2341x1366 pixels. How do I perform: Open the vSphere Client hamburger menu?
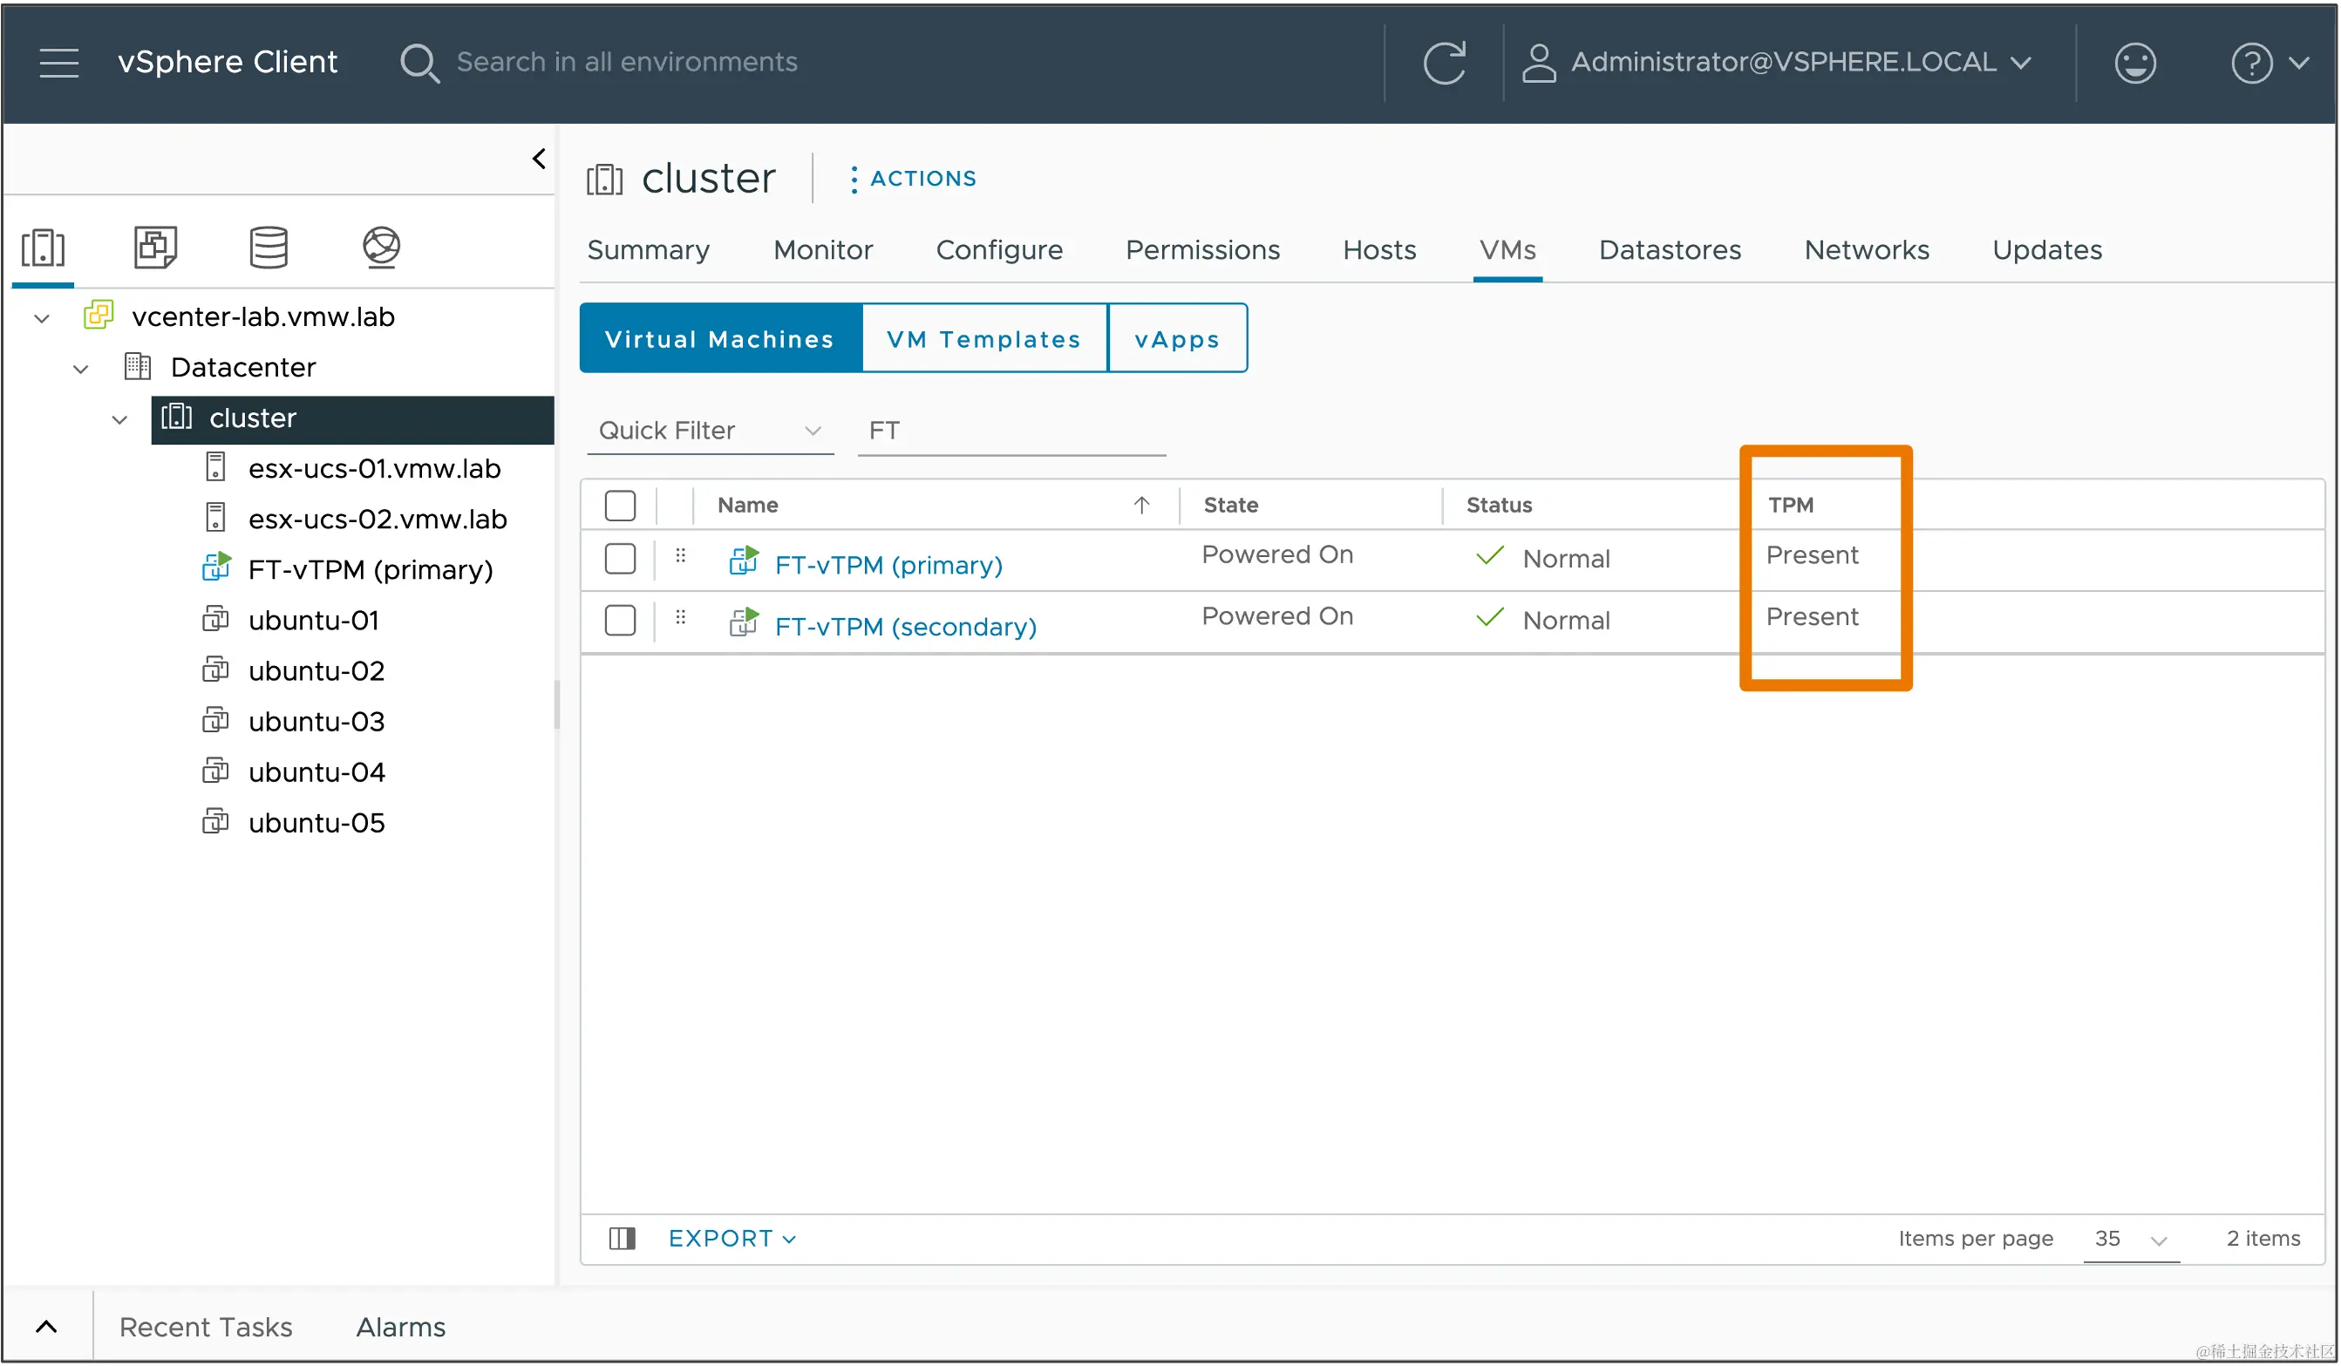click(58, 62)
